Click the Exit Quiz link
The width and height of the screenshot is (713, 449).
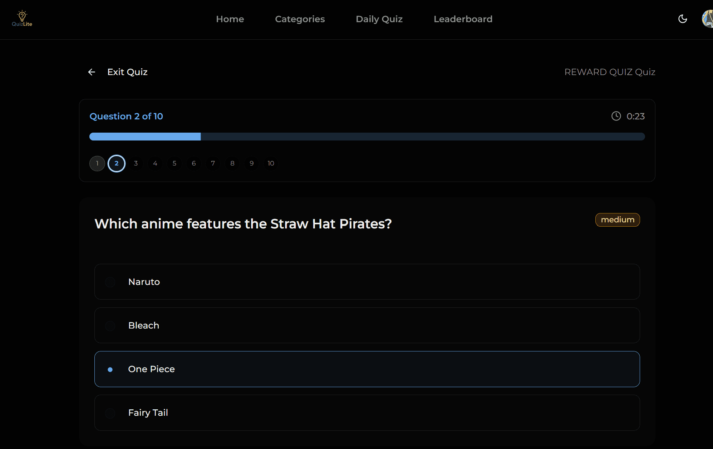tap(127, 72)
